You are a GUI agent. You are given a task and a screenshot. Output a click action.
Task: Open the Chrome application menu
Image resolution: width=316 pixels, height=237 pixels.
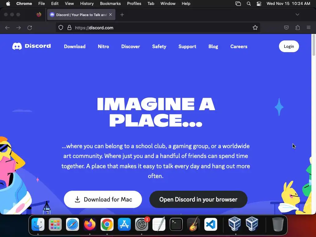point(24,3)
